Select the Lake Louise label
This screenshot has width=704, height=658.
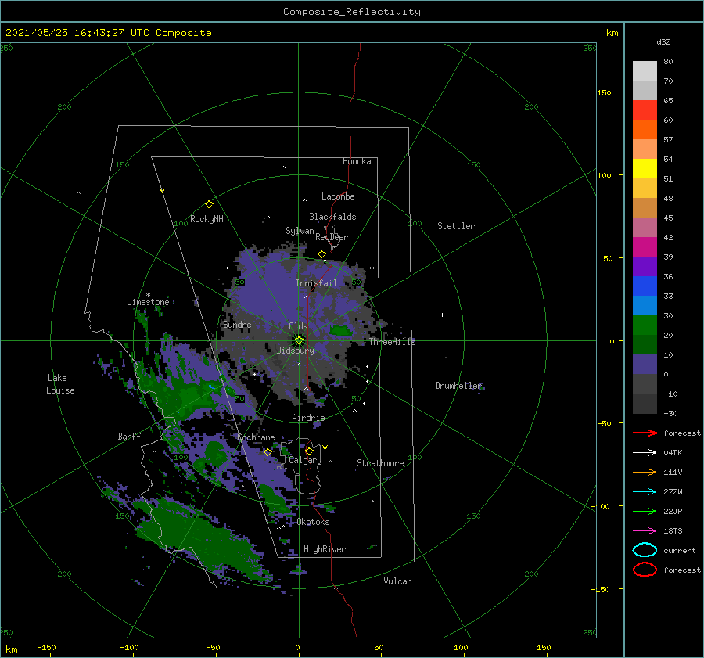[x=60, y=384]
